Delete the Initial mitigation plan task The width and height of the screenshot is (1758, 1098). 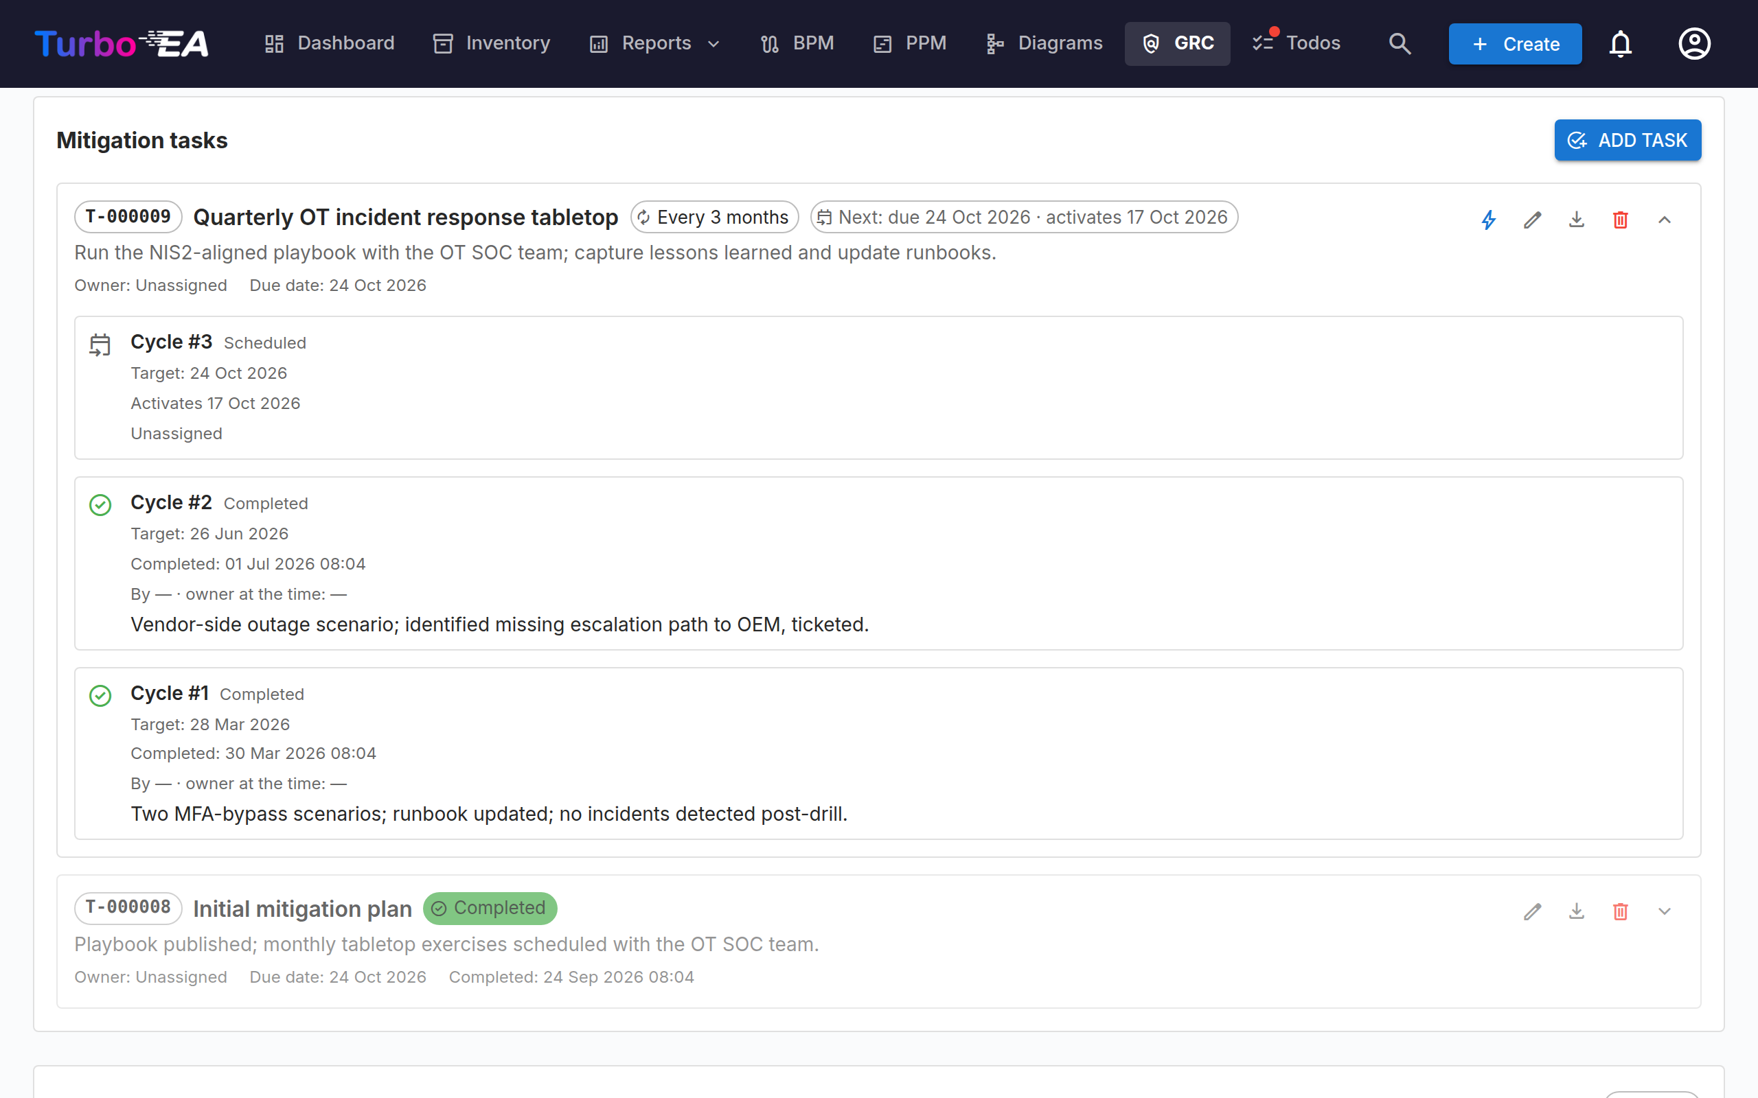tap(1620, 911)
